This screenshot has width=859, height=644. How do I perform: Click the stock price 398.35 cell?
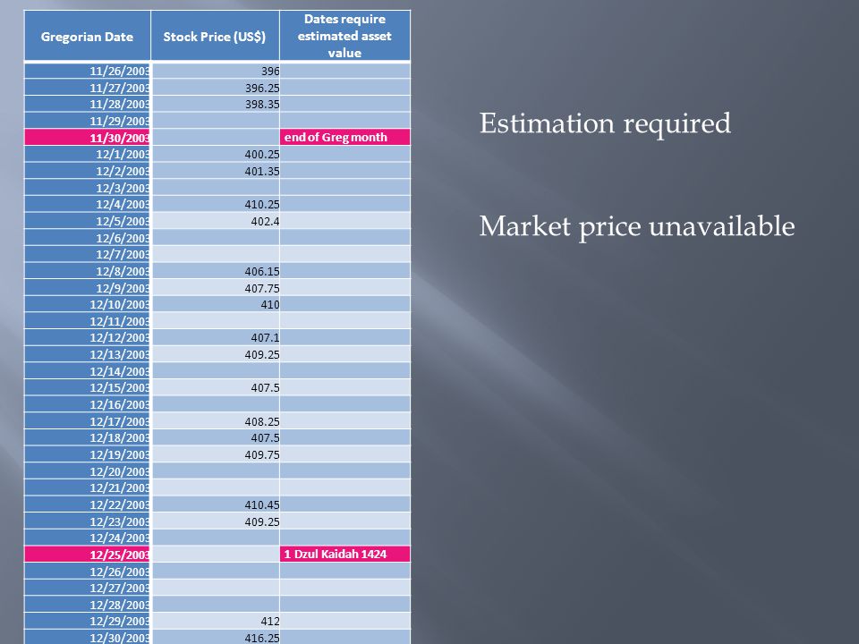215,104
